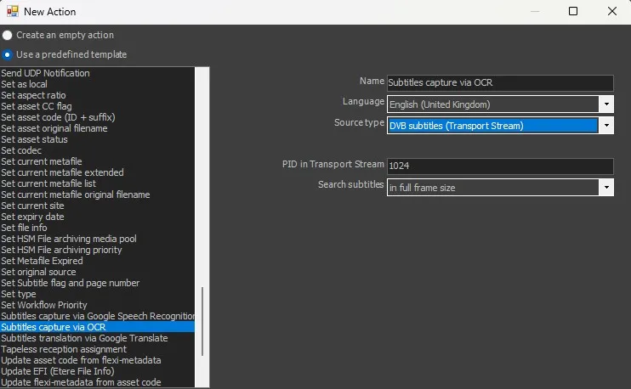The width and height of the screenshot is (631, 389).
Task: Click the Name text field
Action: [499, 83]
